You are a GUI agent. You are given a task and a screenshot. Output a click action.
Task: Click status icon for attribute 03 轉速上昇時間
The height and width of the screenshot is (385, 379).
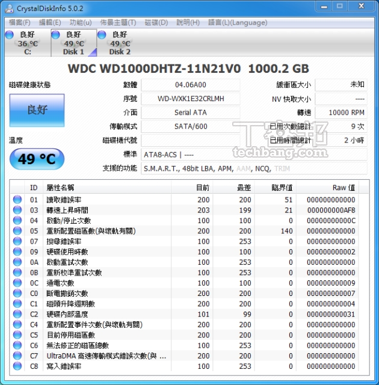(17, 210)
